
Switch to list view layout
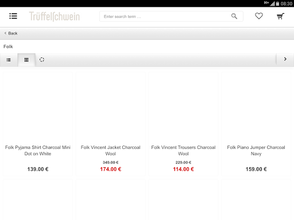(9, 60)
